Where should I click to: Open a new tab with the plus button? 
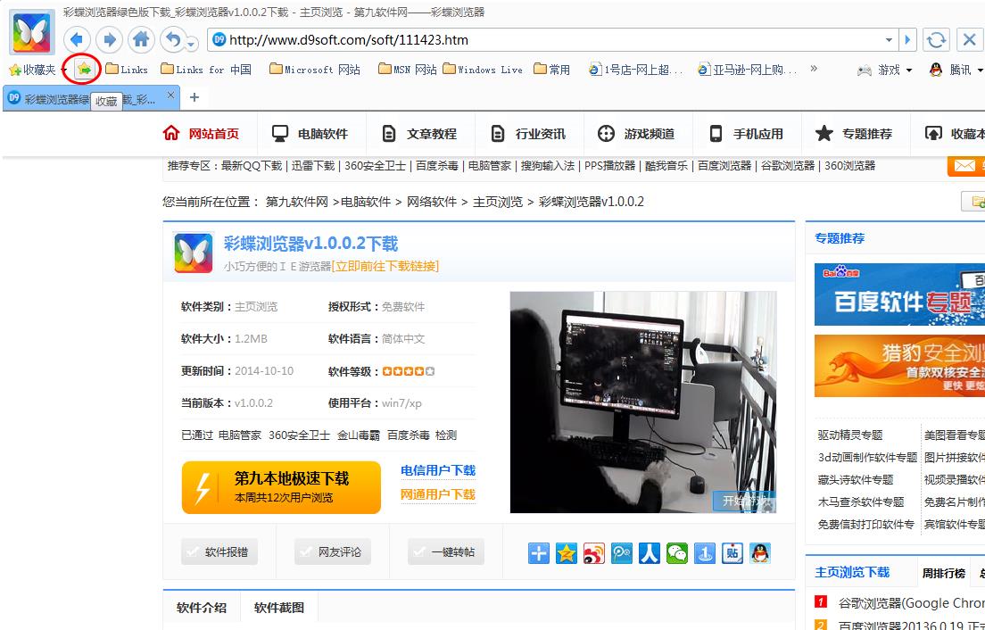pos(195,97)
